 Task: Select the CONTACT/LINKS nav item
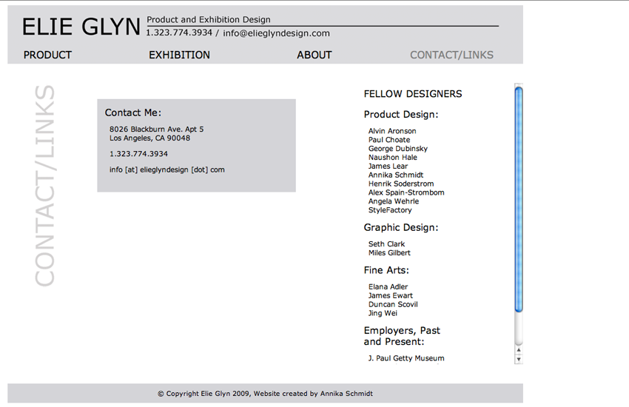pyautogui.click(x=451, y=55)
